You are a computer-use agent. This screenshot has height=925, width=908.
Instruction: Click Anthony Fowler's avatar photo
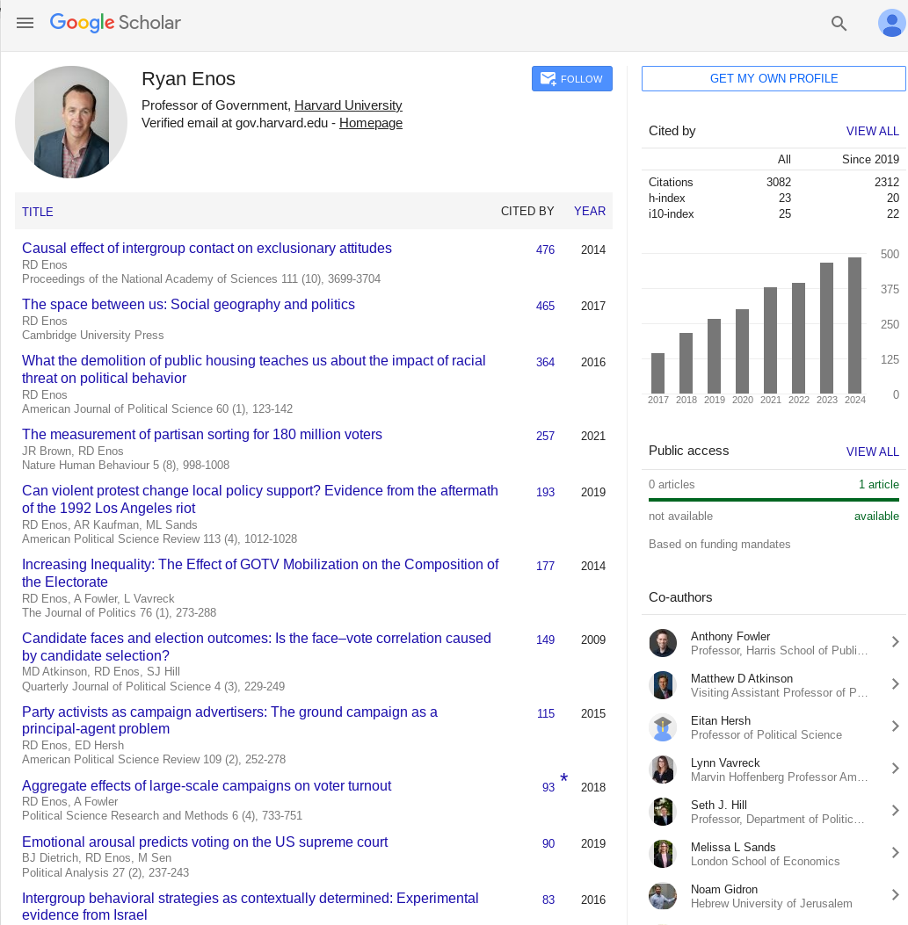(663, 642)
